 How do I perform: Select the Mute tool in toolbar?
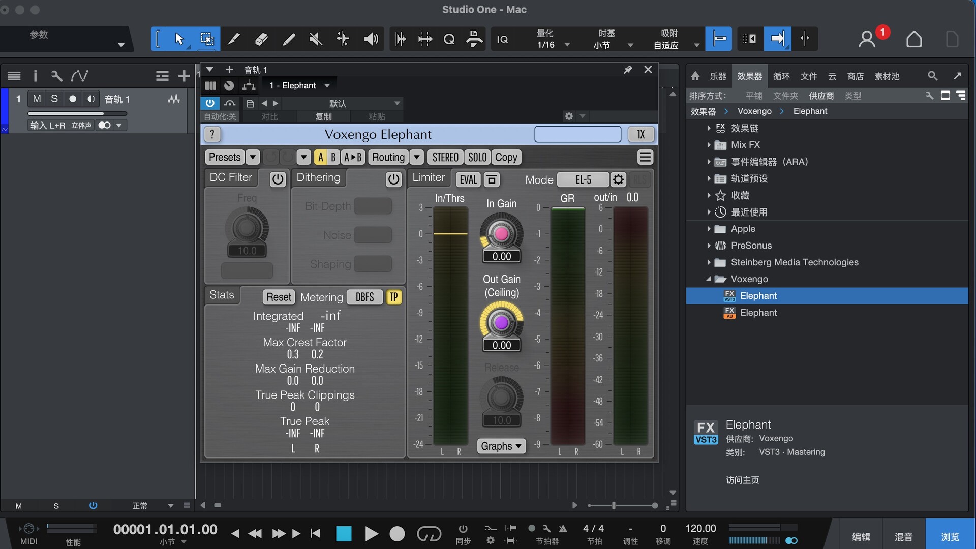coord(316,39)
